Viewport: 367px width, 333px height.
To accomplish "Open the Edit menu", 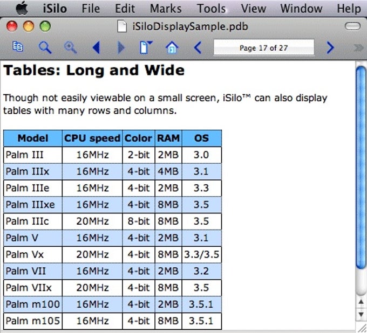I will point(125,9).
